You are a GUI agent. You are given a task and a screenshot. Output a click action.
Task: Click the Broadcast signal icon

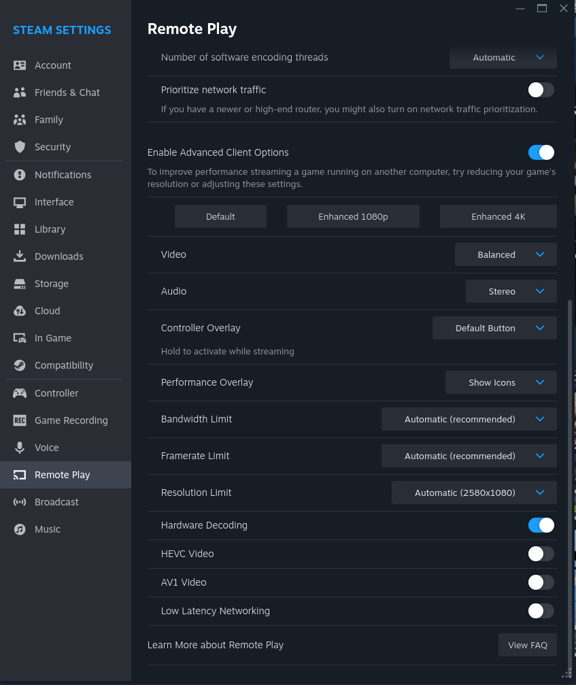pyautogui.click(x=20, y=502)
